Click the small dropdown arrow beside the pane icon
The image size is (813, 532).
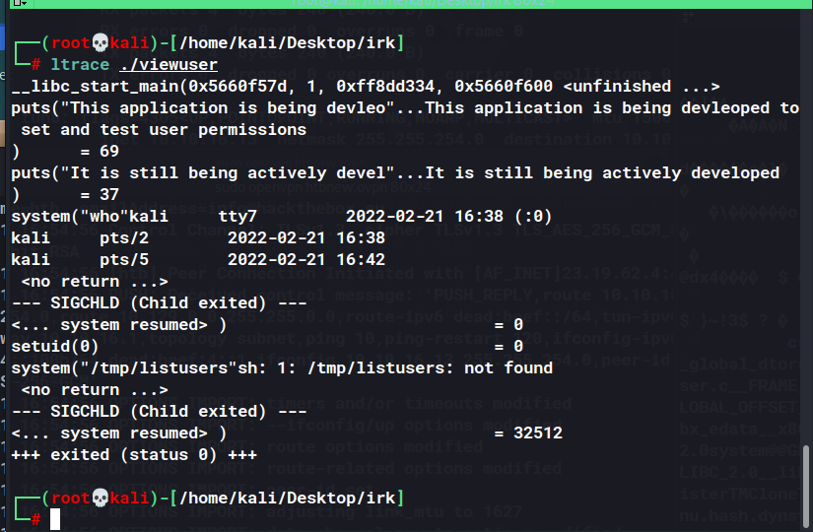(x=26, y=3)
